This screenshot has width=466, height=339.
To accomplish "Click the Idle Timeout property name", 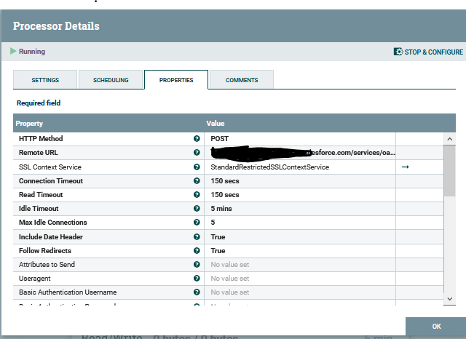I will [39, 208].
